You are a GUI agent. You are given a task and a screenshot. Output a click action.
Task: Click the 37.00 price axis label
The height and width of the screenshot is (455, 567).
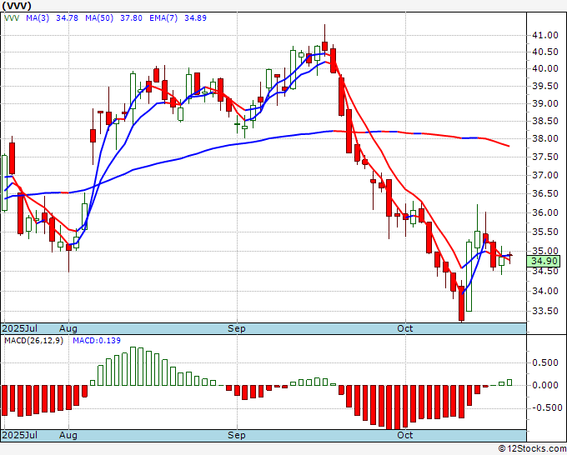point(545,175)
